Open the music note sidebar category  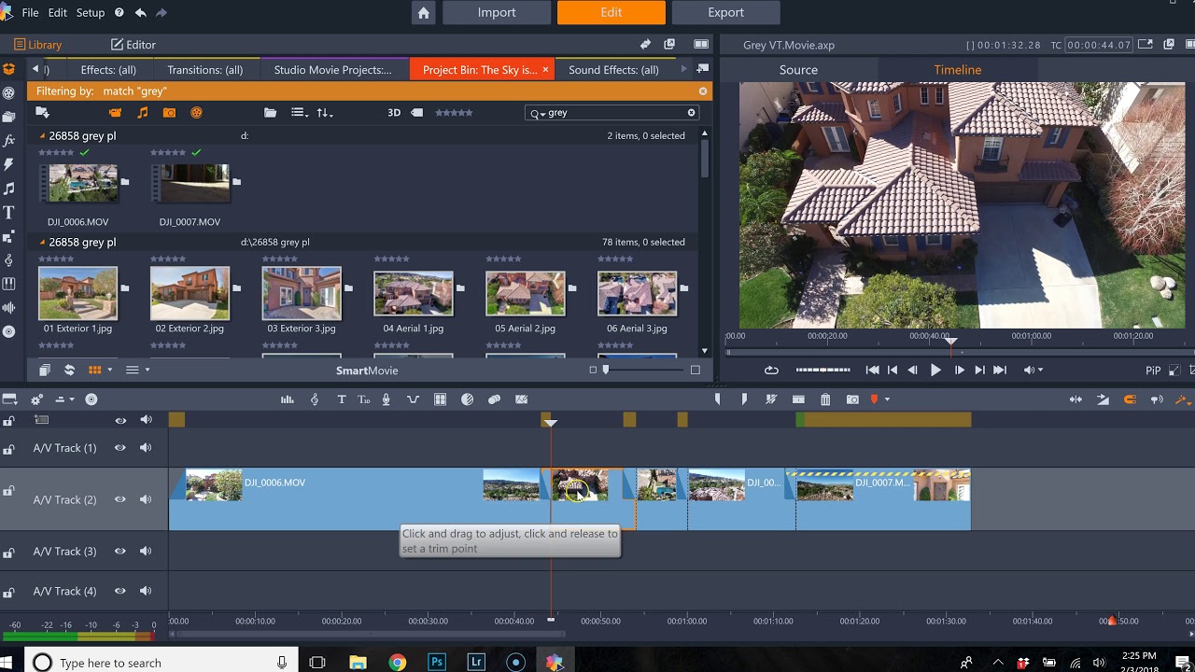[x=9, y=189]
